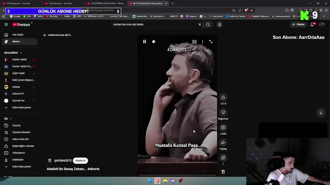Open the YouTube hamburger guide menu
Image resolution: width=330 pixels, height=185 pixels.
click(x=6, y=24)
